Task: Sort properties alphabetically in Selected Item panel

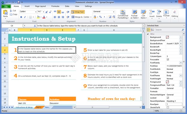Action: 152,30
